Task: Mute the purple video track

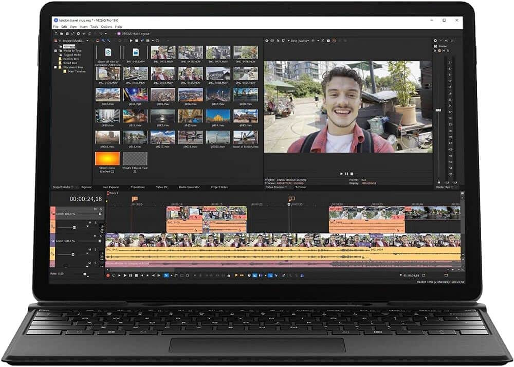Action: [96, 236]
